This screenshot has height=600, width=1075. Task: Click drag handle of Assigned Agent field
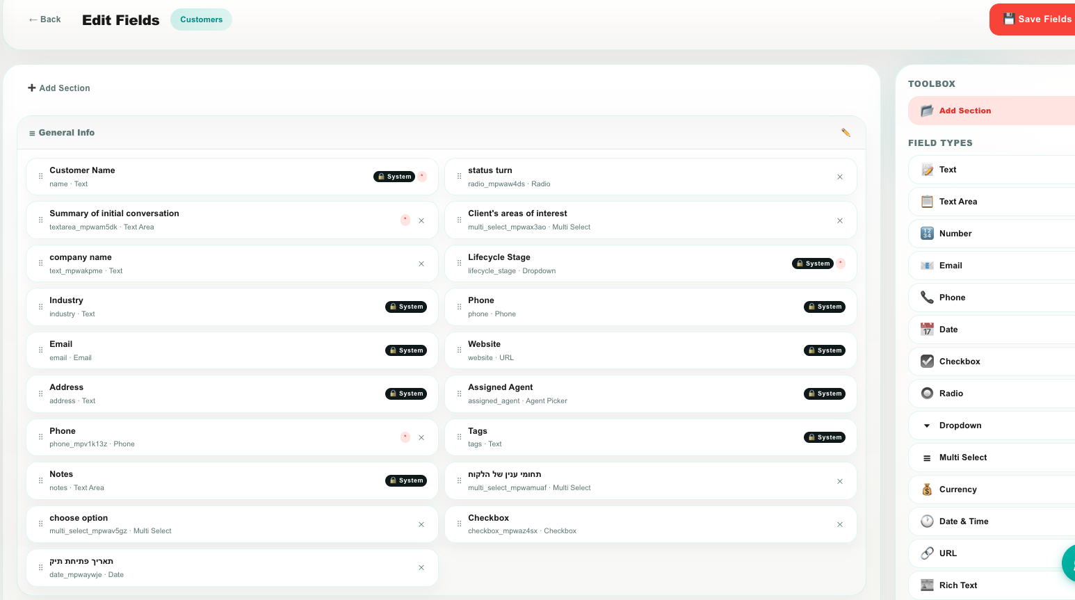(x=459, y=394)
